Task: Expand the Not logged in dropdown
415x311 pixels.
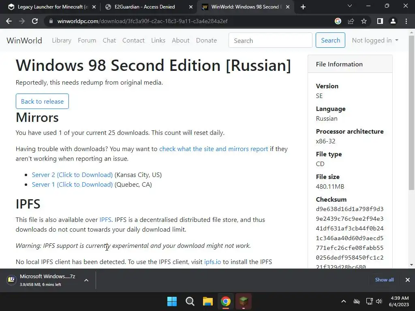Action: [375, 40]
